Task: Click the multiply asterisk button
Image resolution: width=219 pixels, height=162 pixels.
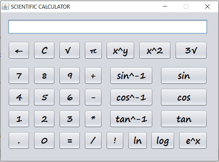Action: (93, 119)
